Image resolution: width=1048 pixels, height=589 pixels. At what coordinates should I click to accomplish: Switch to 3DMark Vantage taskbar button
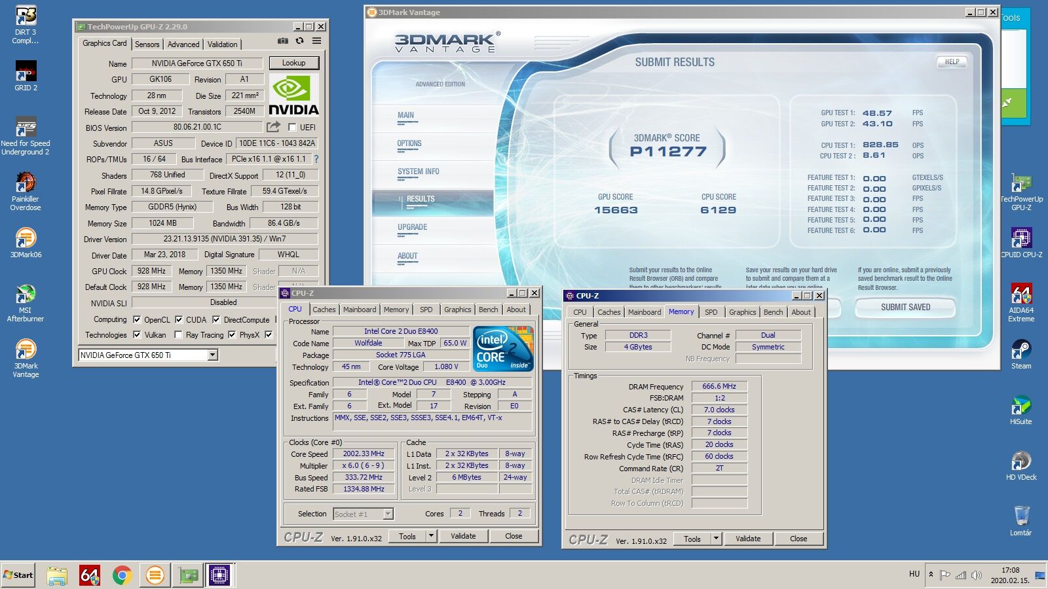coord(155,575)
